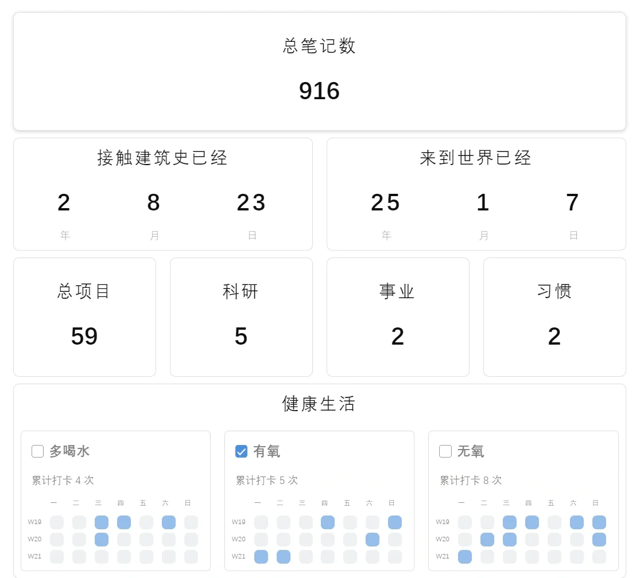The width and height of the screenshot is (640, 578).
Task: Click the 无氧 W20 Wednesday filled cell
Action: pyautogui.click(x=510, y=539)
